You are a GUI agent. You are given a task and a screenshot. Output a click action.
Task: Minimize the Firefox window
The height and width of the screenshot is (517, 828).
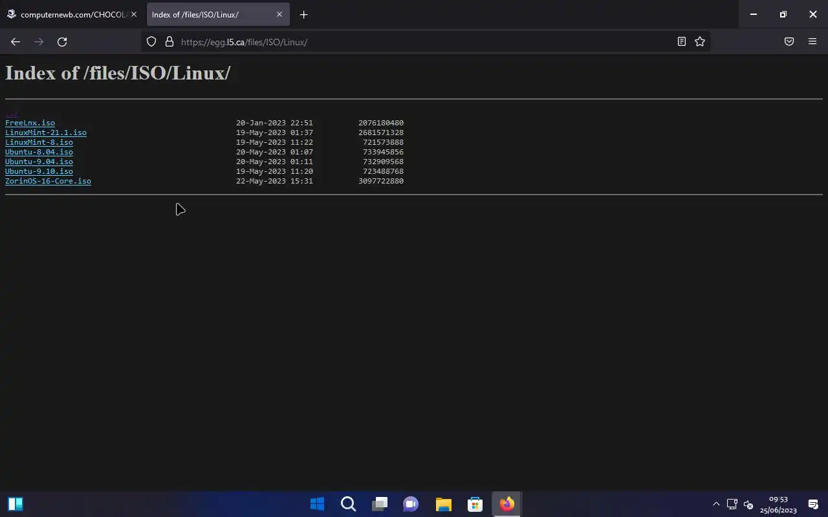(x=754, y=14)
